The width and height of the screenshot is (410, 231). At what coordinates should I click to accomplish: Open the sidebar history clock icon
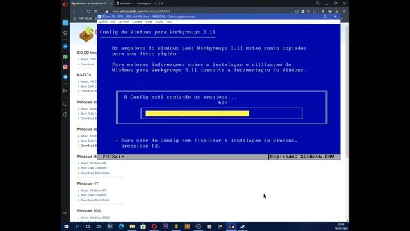65,114
